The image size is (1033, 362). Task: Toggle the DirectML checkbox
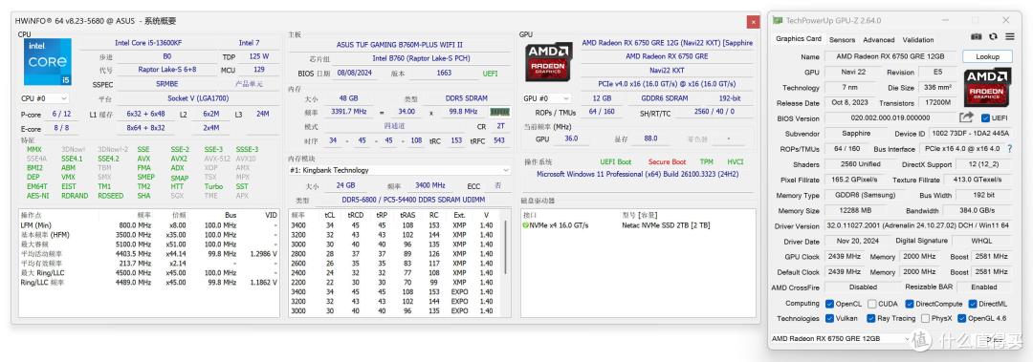tap(973, 304)
